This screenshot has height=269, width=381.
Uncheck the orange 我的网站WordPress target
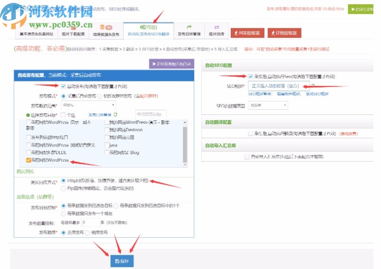pyautogui.click(x=28, y=160)
